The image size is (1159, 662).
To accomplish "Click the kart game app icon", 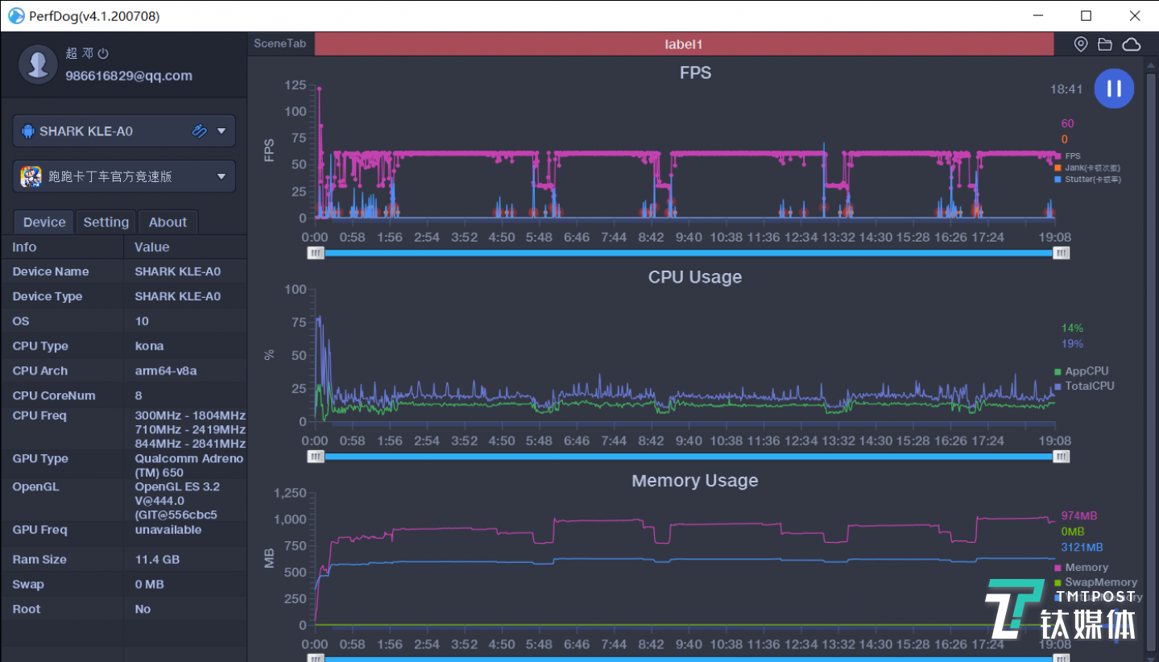I will (31, 176).
